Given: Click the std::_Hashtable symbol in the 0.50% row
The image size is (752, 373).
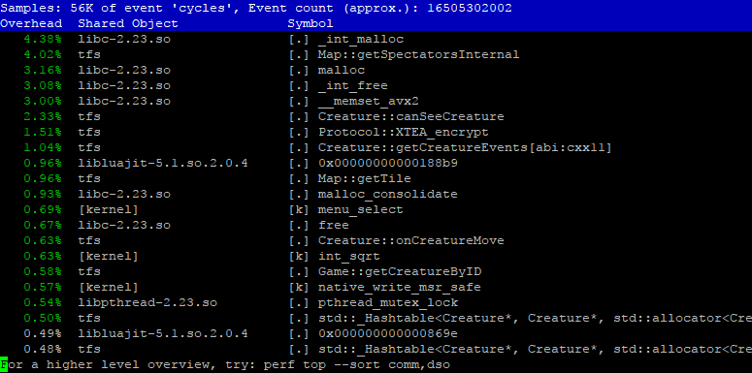Looking at the screenshot, I should tap(535, 319).
